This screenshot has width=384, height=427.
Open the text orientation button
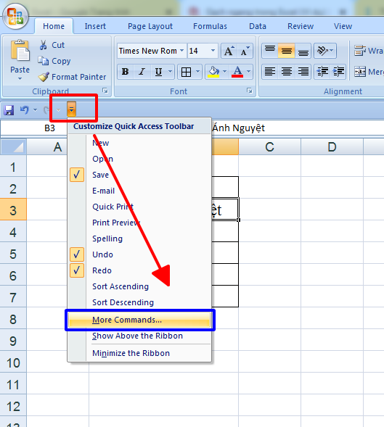[324, 51]
